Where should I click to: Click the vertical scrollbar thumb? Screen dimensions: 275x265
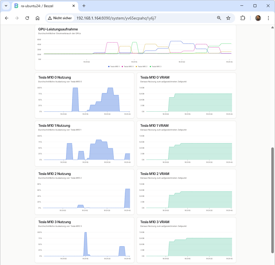click(x=272, y=200)
